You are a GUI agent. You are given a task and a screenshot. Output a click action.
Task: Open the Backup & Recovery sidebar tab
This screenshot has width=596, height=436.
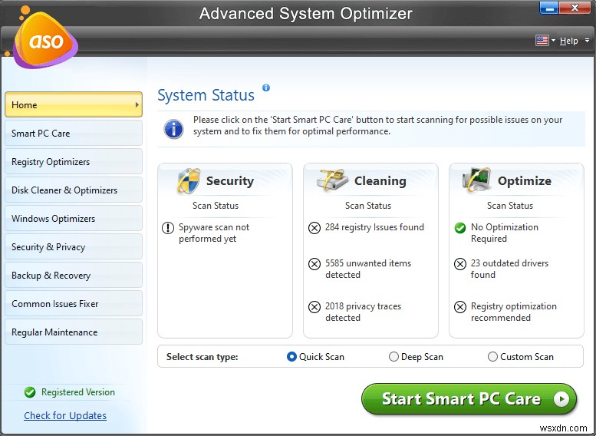pyautogui.click(x=74, y=275)
